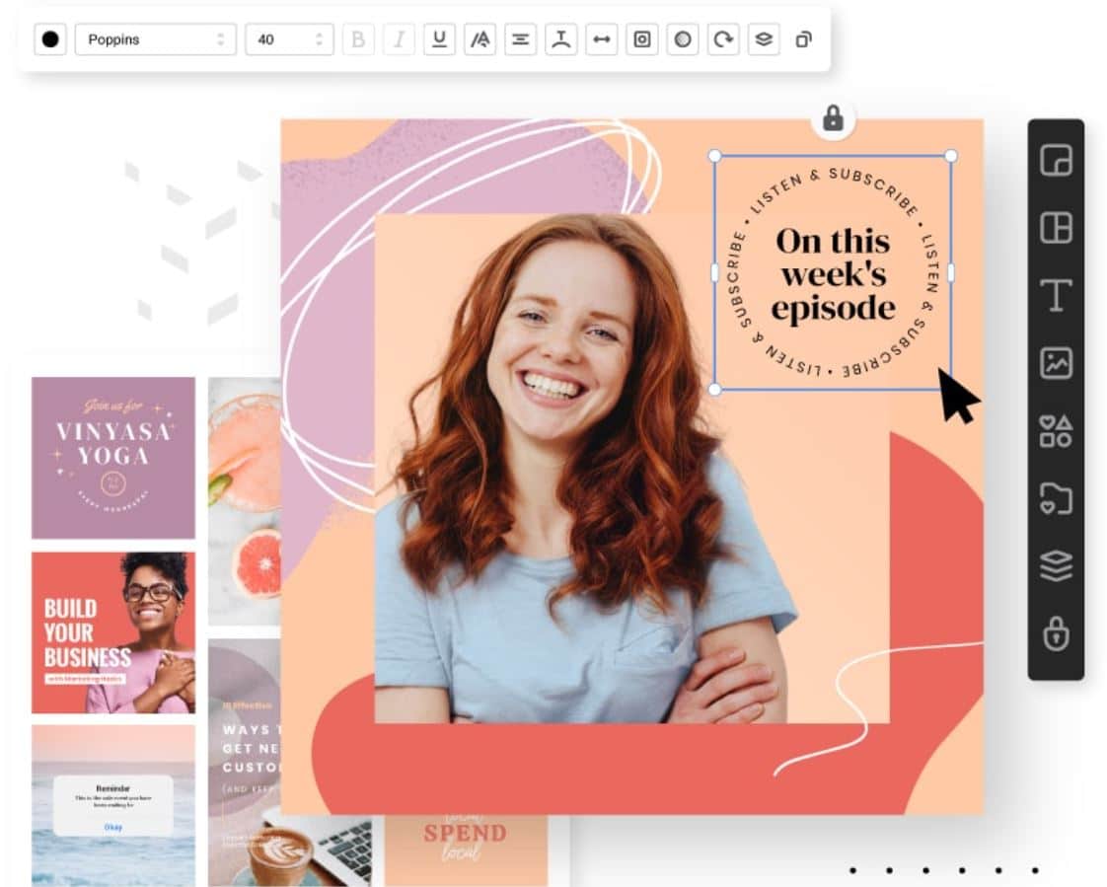1107x887 pixels.
Task: Select the Text tool in the sidebar
Action: tap(1056, 295)
